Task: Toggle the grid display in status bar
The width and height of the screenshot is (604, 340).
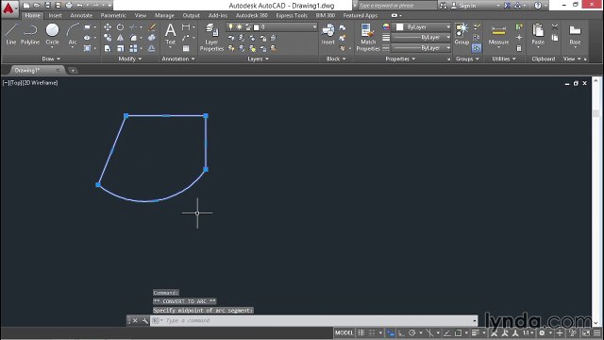Action: pos(361,332)
